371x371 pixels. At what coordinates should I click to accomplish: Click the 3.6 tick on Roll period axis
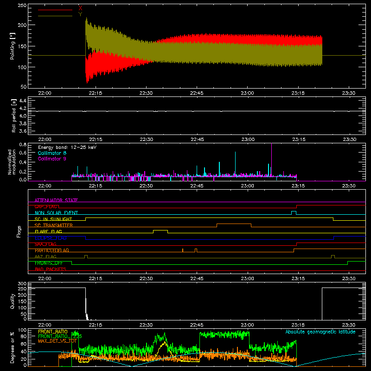click(x=23, y=131)
